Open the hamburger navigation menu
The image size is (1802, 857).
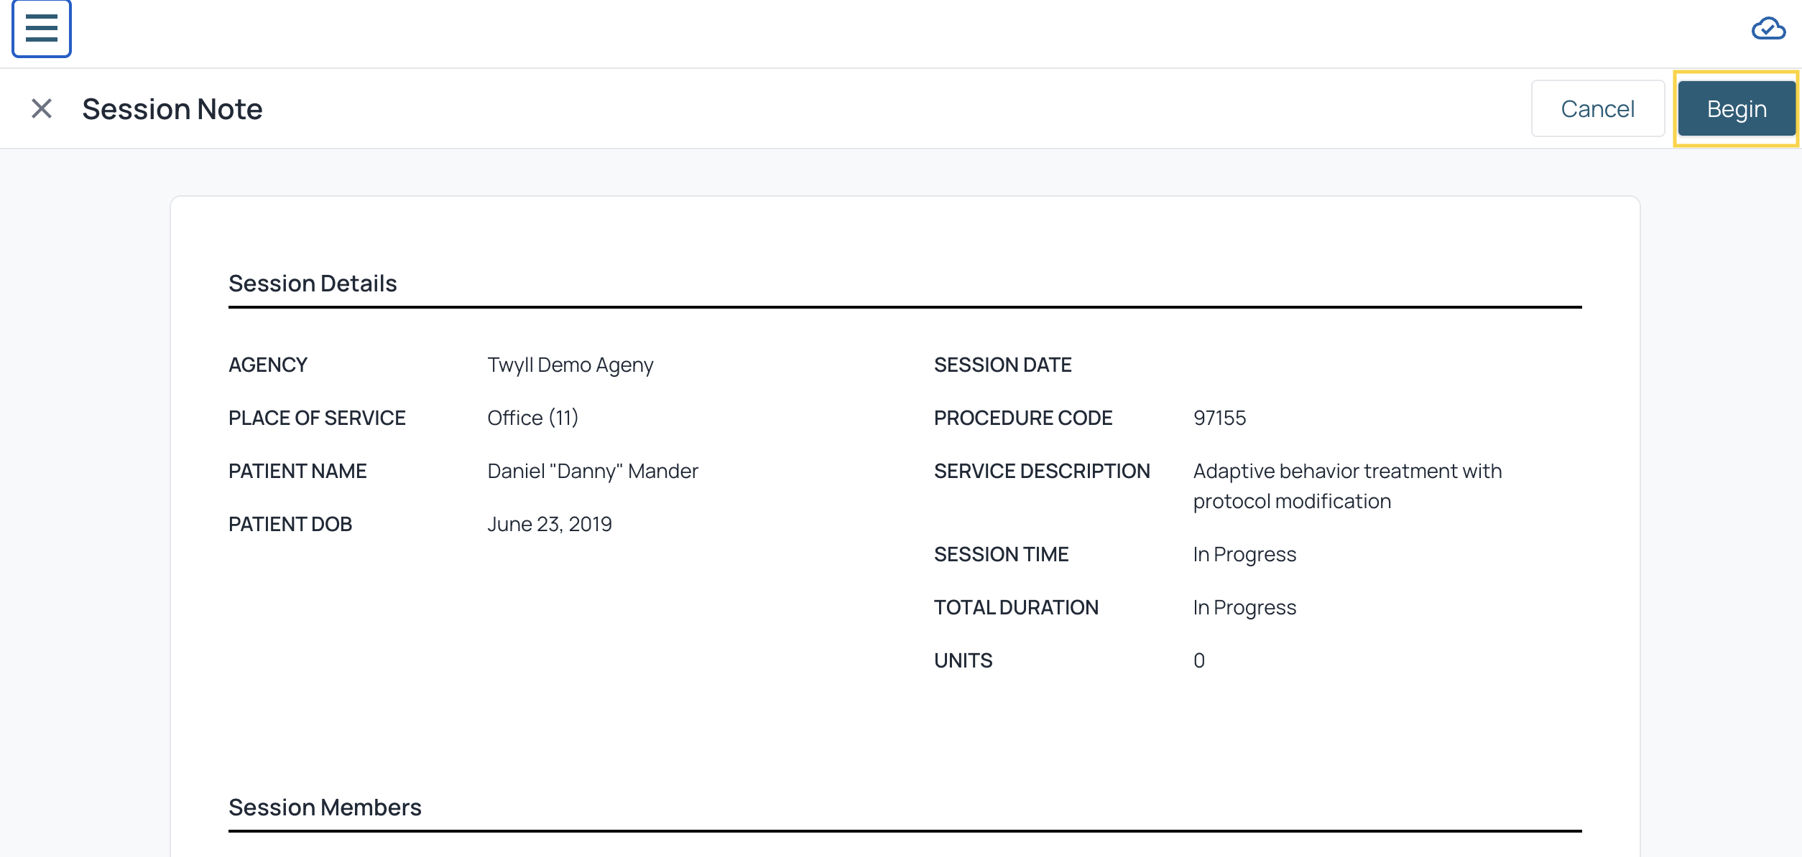coord(41,29)
